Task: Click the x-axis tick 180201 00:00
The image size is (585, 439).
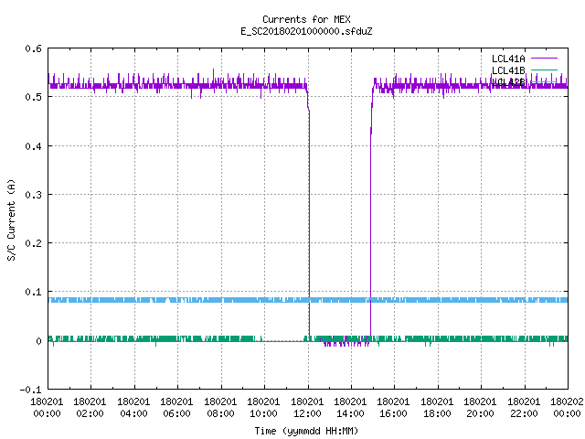Action: [47, 407]
